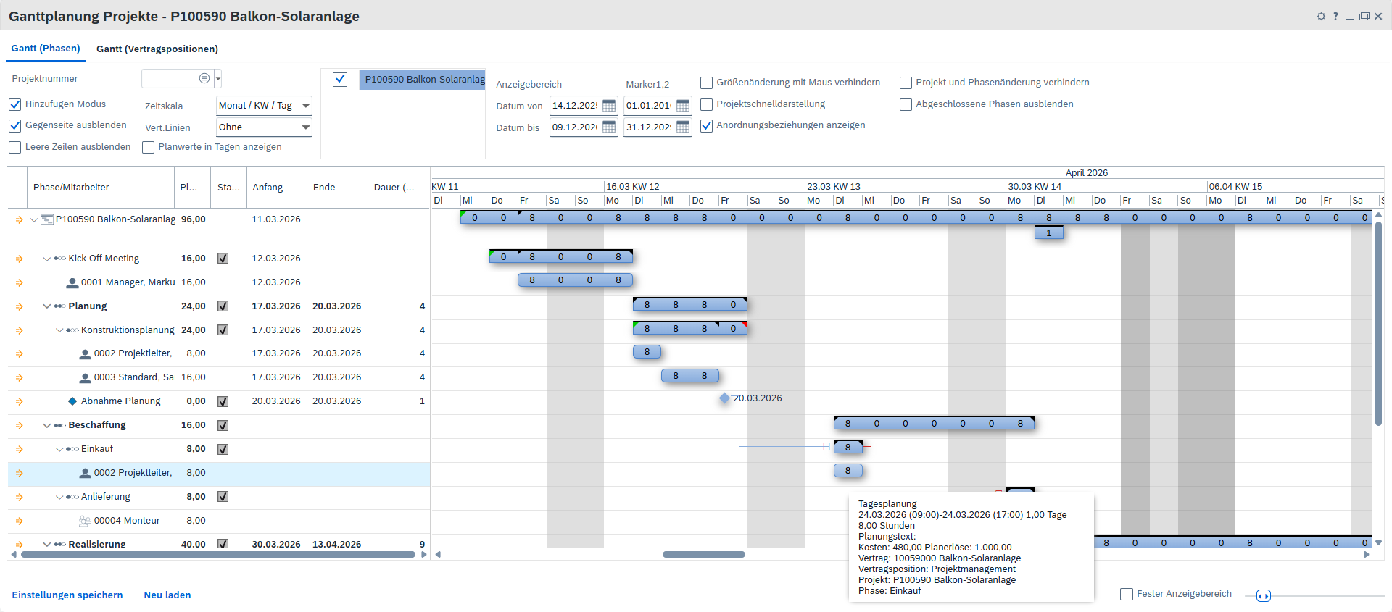Select Abnahme Planung milestone 20.03.2026
The image size is (1392, 612).
click(724, 398)
